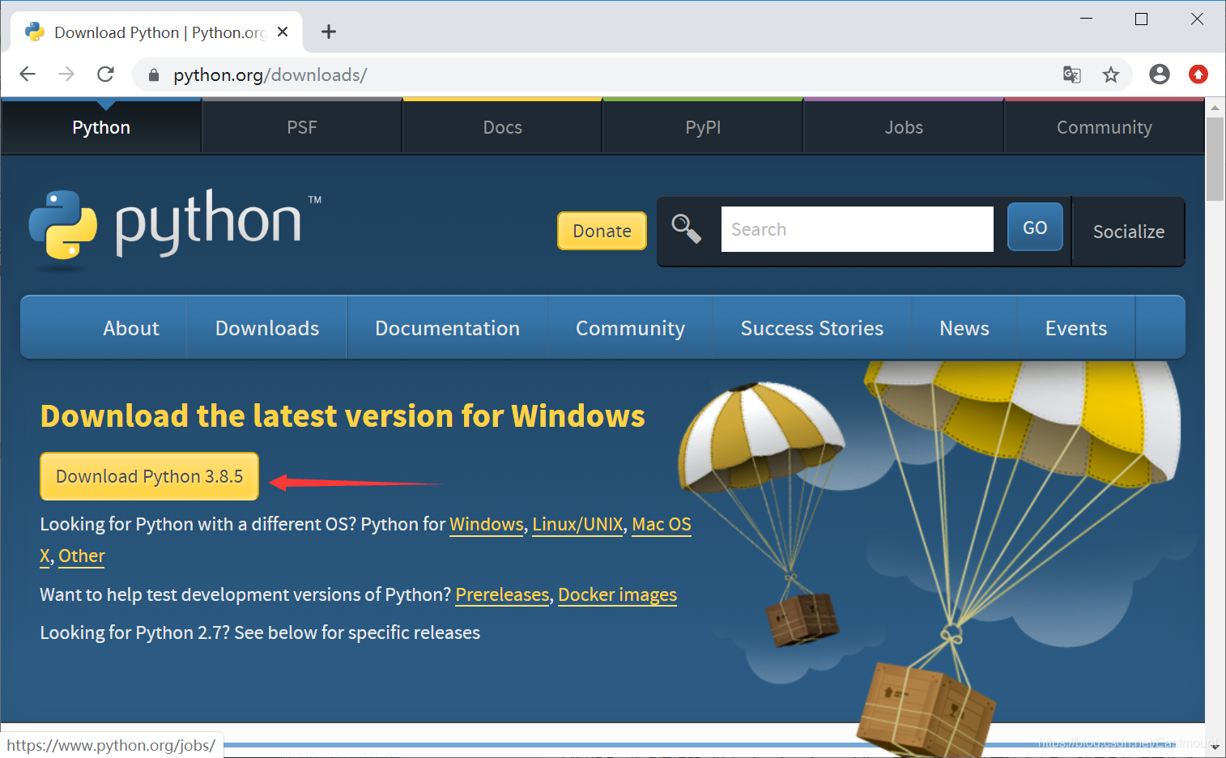Screen dimensions: 1226x758
Task: Click the vertical scrollbar thumb
Action: point(1215,159)
